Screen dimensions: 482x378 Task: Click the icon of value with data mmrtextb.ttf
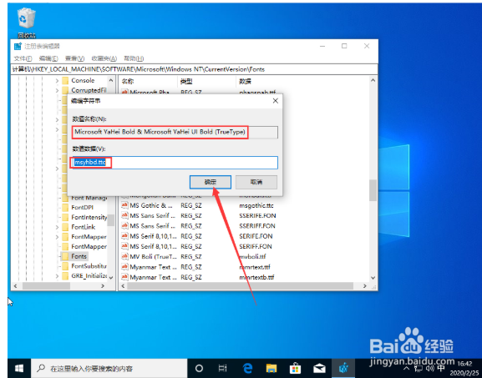coord(124,277)
